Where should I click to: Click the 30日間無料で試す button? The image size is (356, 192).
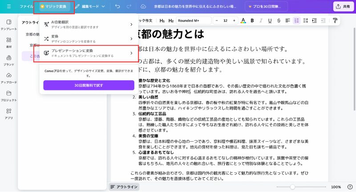(x=89, y=85)
